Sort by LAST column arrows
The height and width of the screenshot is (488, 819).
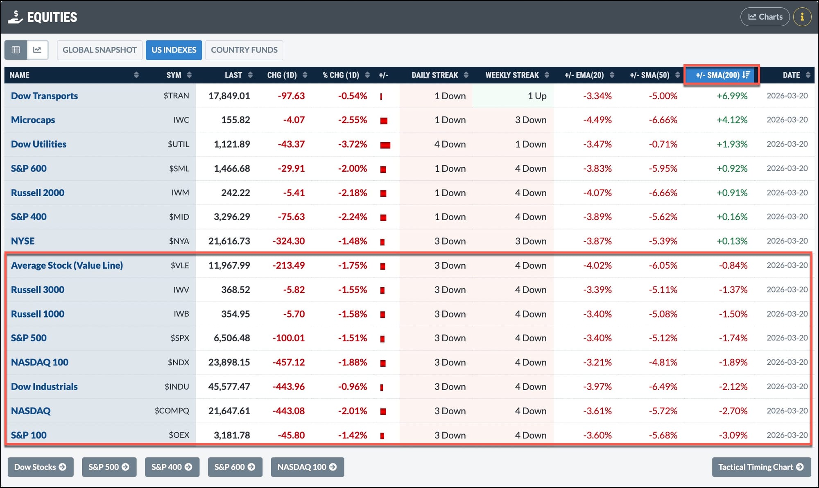250,75
